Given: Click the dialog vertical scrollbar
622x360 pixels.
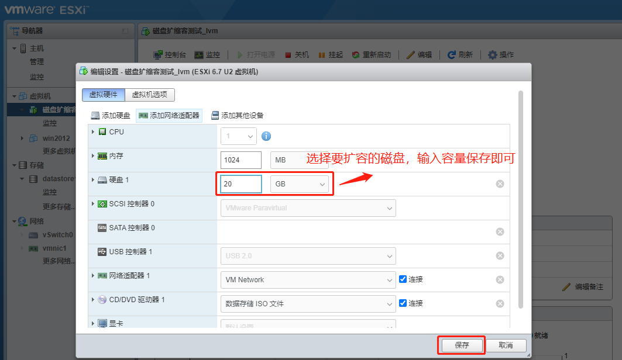Looking at the screenshot, I should point(520,200).
